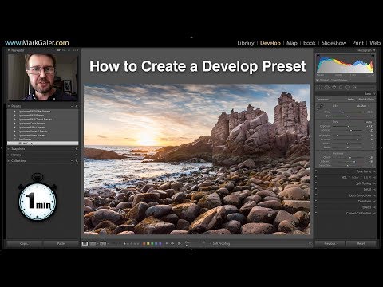Click the Copy settings button

25,243
